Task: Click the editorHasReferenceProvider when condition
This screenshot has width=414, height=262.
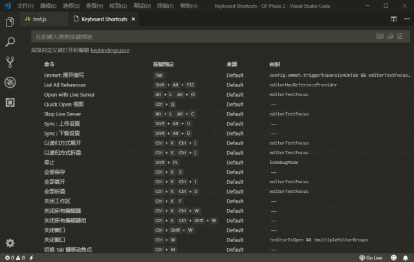Action: point(303,85)
